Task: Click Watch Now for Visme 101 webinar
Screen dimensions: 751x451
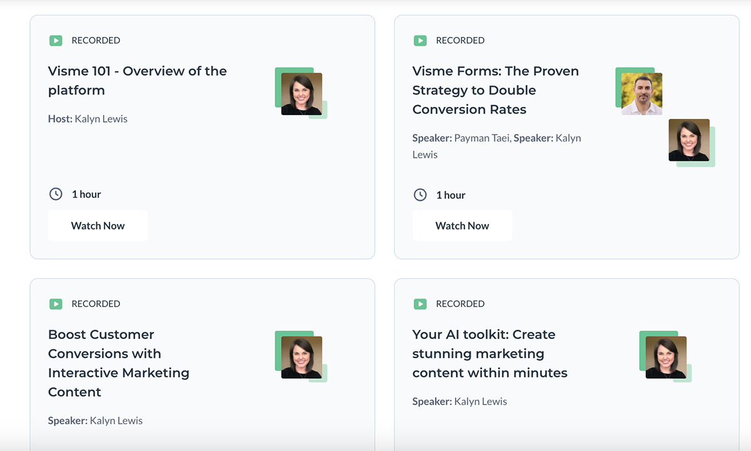Action: coord(98,225)
